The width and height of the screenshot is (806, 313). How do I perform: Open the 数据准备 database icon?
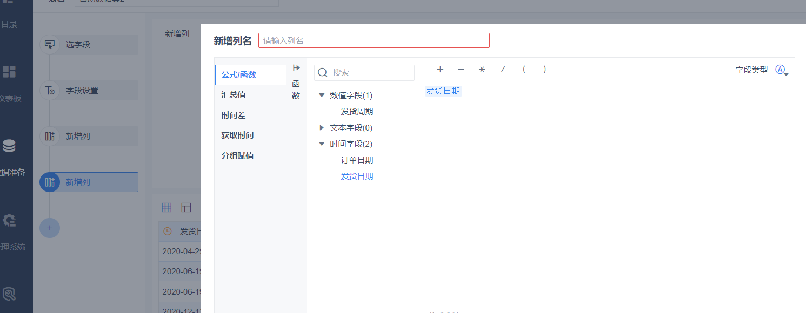pos(9,146)
